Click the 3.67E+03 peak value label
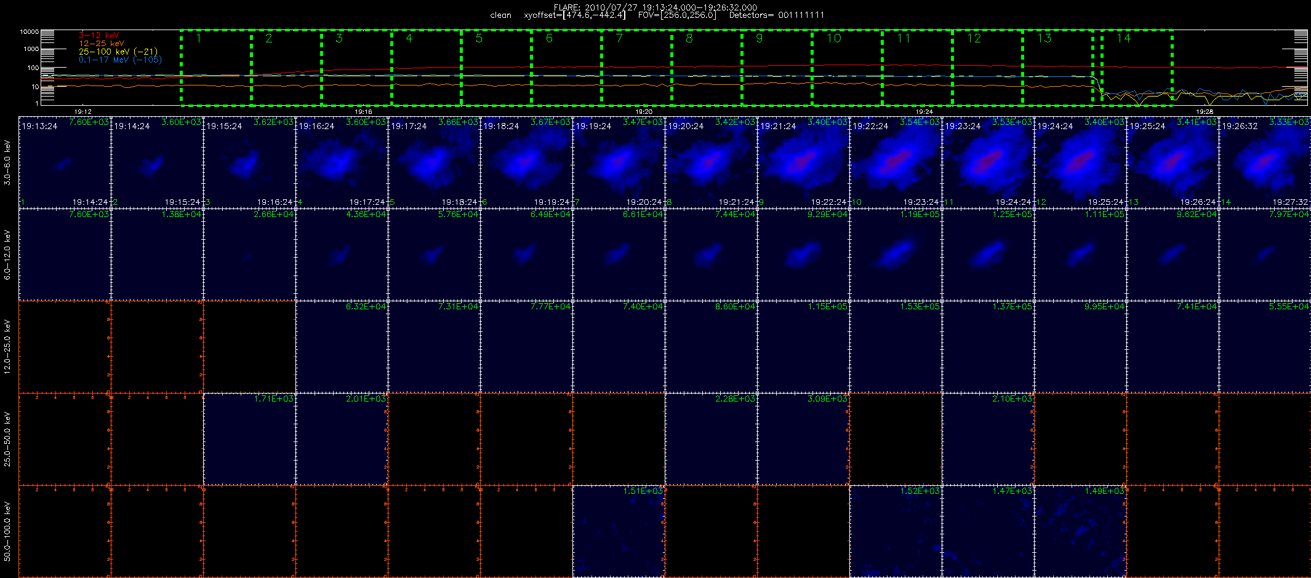 [x=551, y=122]
